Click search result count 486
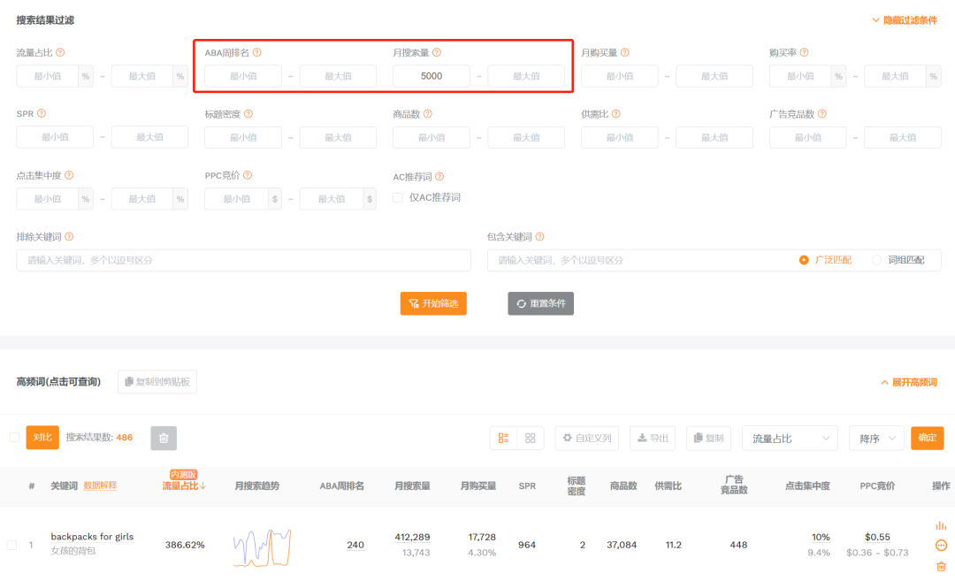 [x=125, y=437]
